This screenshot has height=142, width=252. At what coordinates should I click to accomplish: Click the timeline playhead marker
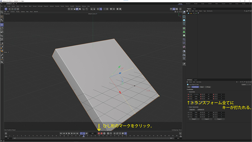click(84, 136)
